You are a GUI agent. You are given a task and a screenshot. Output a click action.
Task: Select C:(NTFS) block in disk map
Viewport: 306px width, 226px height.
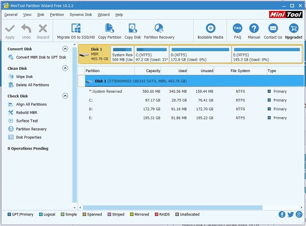click(x=152, y=54)
